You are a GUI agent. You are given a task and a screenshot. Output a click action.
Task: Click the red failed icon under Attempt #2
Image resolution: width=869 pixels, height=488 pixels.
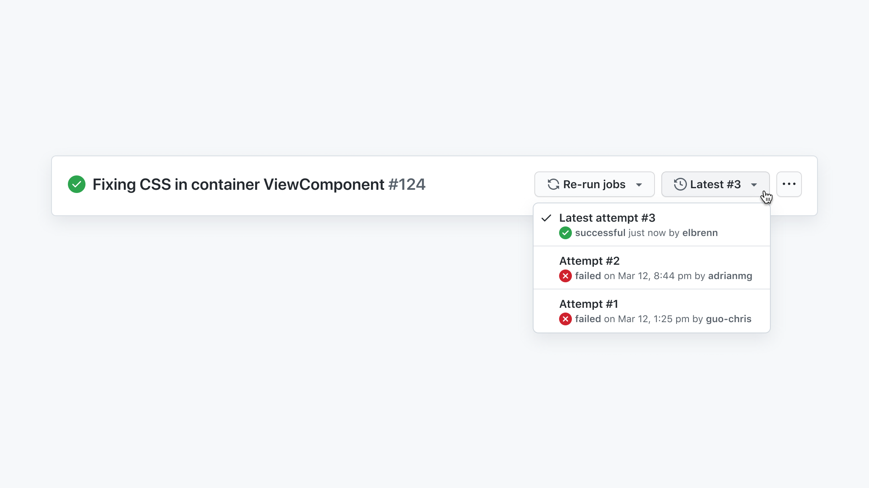(565, 276)
